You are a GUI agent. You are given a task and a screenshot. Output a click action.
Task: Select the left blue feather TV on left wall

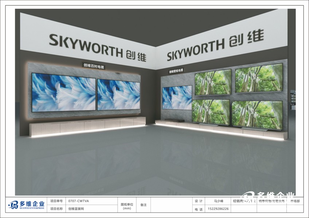64,92
